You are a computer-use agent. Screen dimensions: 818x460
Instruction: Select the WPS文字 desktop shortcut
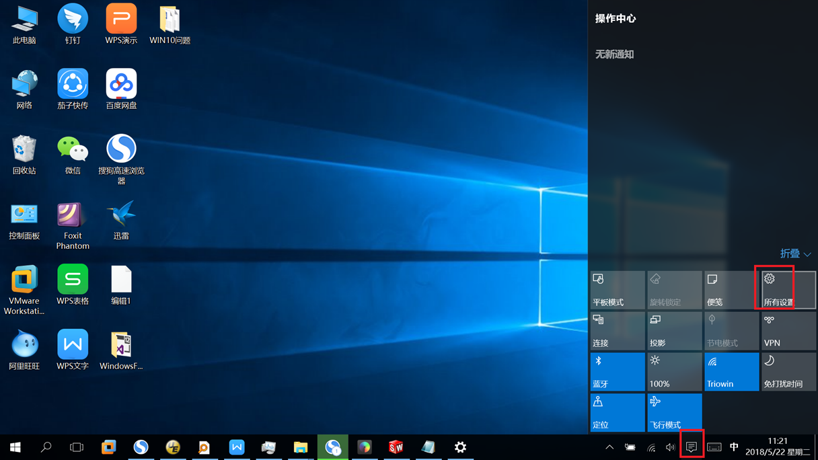[x=73, y=350]
